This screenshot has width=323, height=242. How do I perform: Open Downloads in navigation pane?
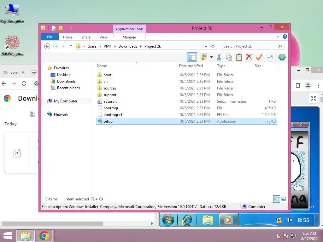click(x=66, y=81)
